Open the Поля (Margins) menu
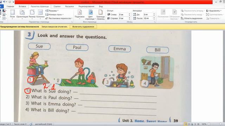The width and height of the screenshot is (225, 126). (12, 14)
